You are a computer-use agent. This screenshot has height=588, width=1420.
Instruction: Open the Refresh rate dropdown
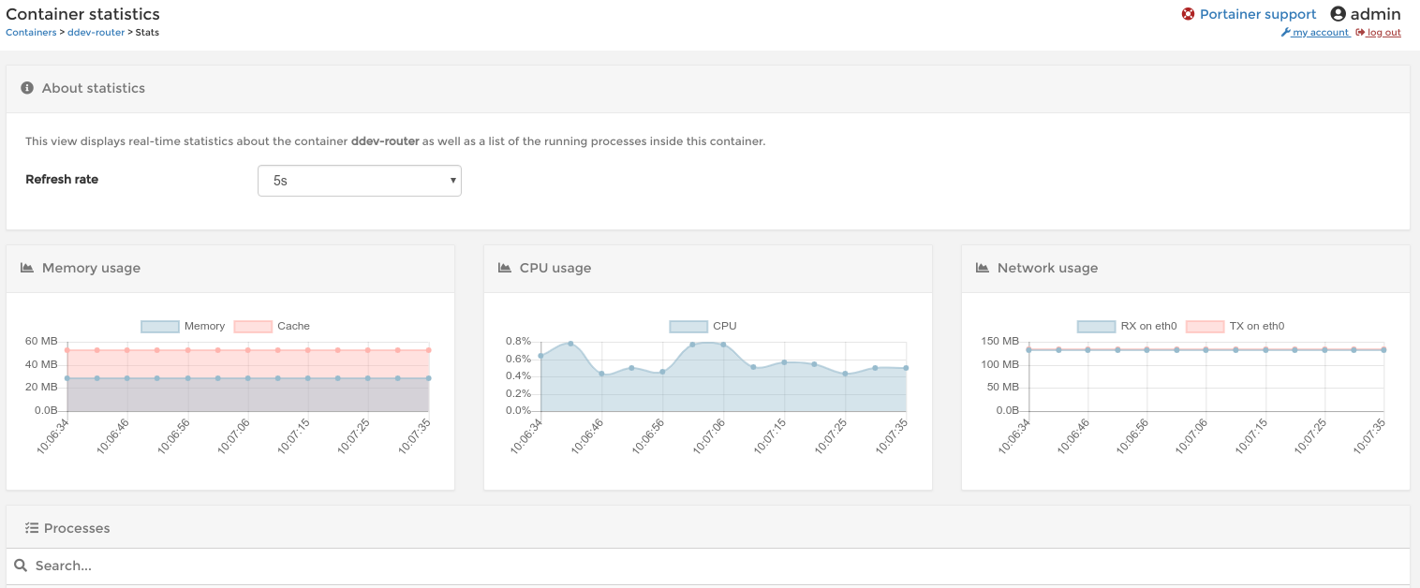coord(359,180)
